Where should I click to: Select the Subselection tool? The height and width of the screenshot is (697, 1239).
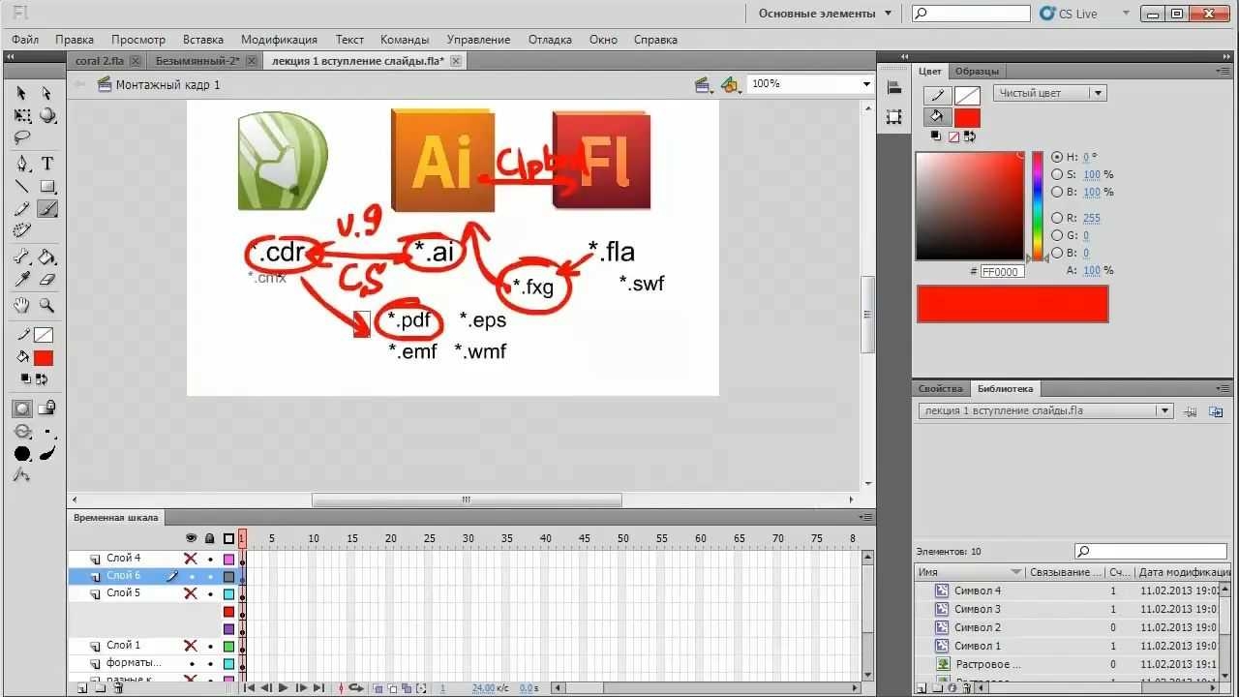[x=46, y=93]
